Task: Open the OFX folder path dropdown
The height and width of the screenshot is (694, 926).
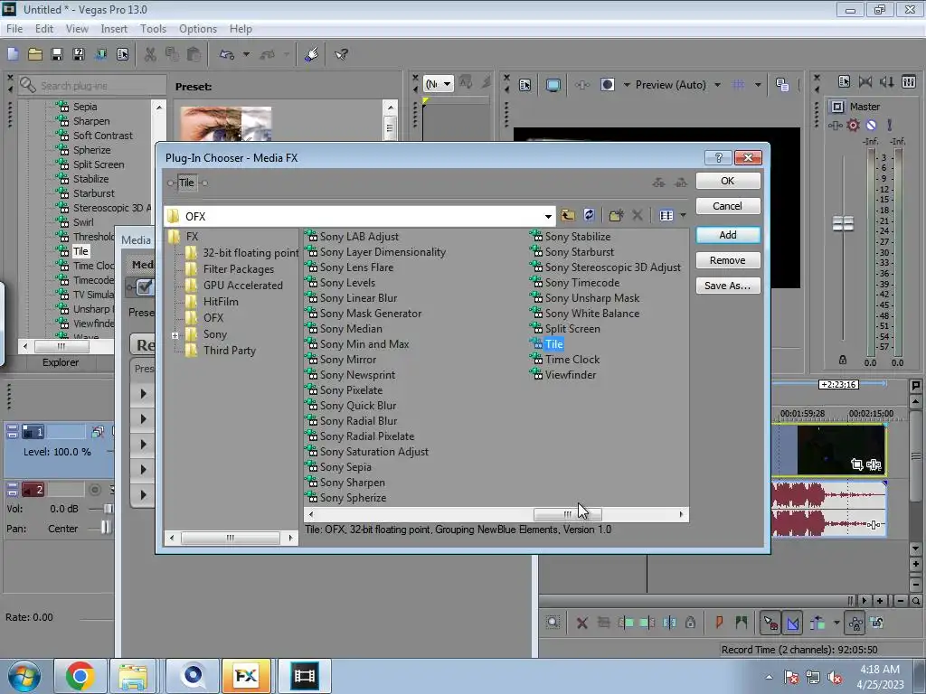Action: (548, 217)
